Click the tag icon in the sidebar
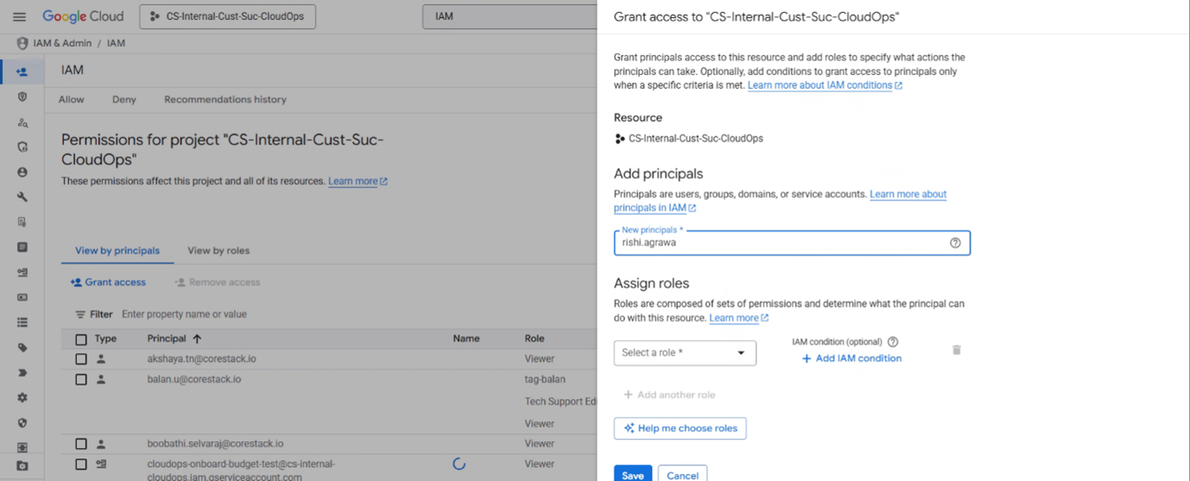The width and height of the screenshot is (1190, 481). (x=22, y=347)
